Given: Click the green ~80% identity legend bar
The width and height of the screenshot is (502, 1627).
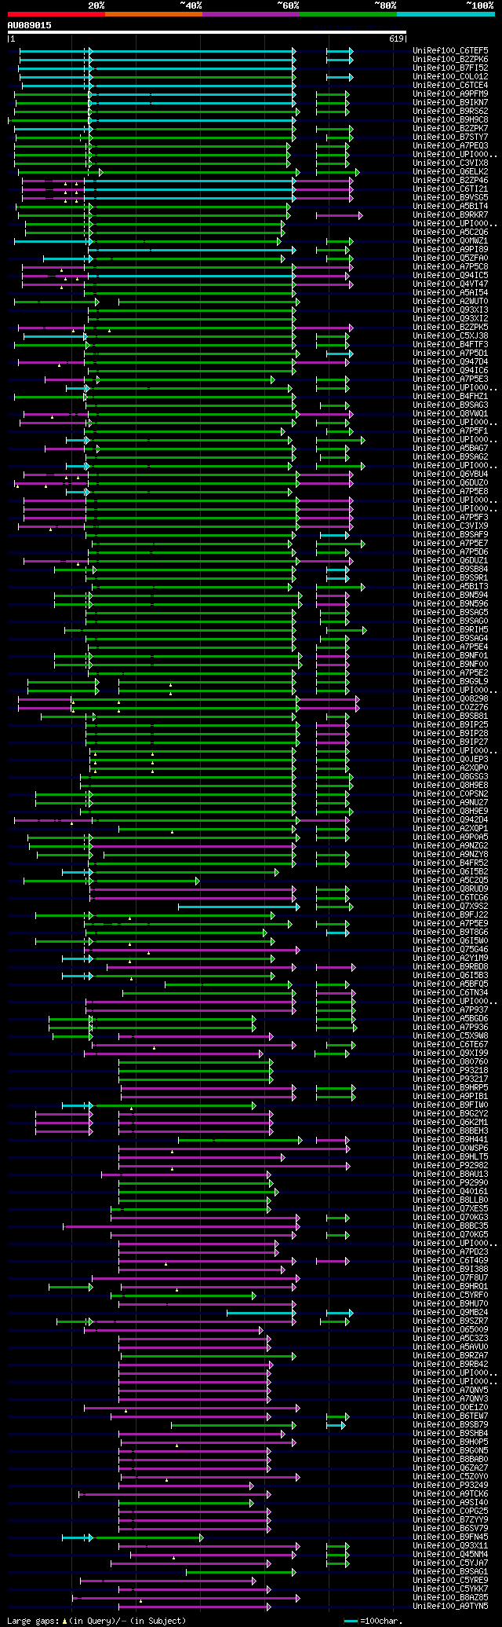Looking at the screenshot, I should pos(347,14).
